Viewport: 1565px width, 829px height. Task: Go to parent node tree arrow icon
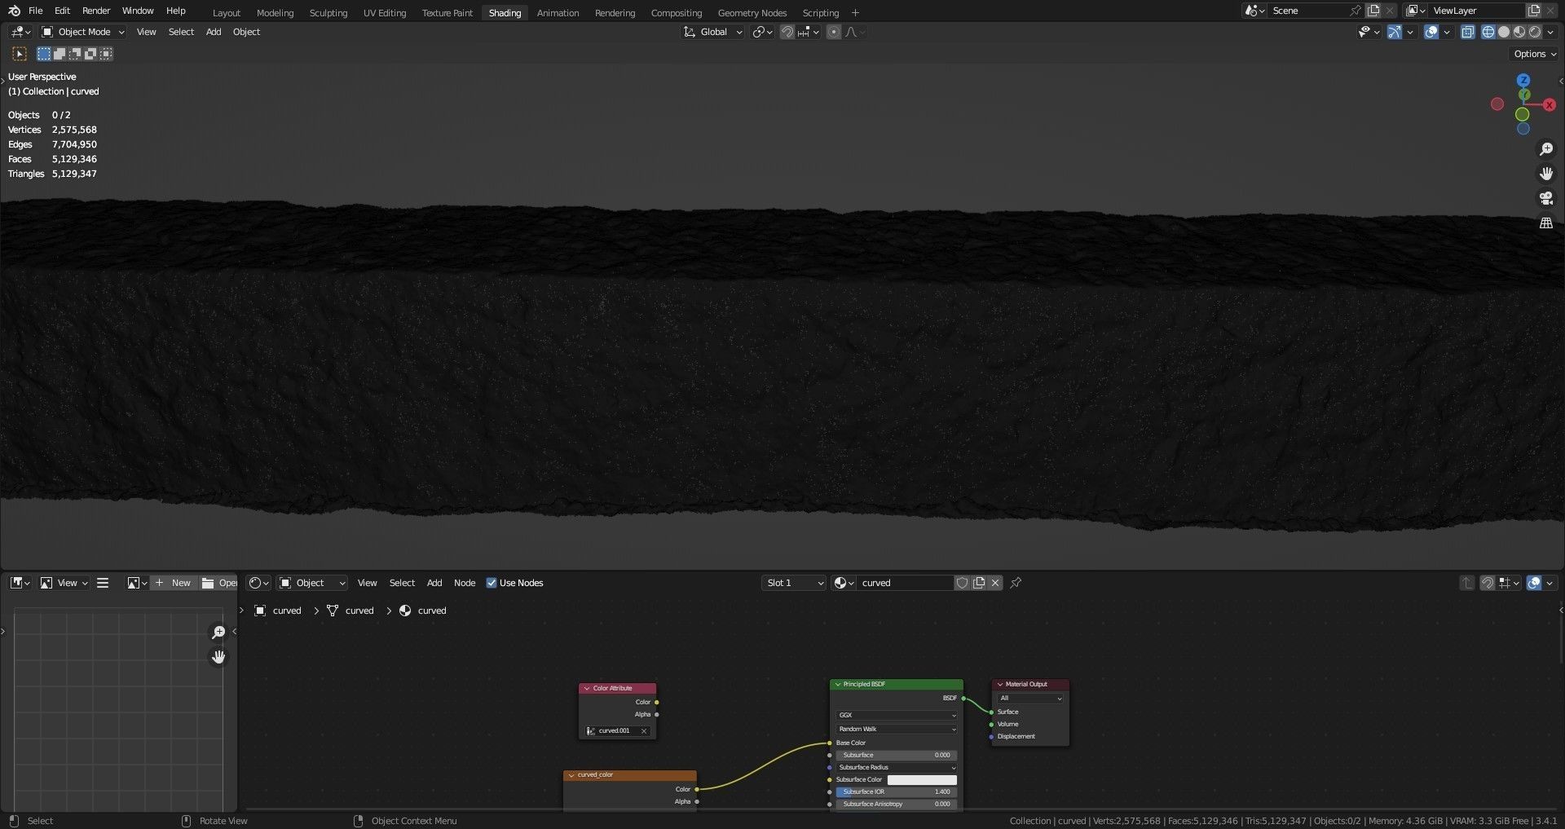pos(1467,583)
